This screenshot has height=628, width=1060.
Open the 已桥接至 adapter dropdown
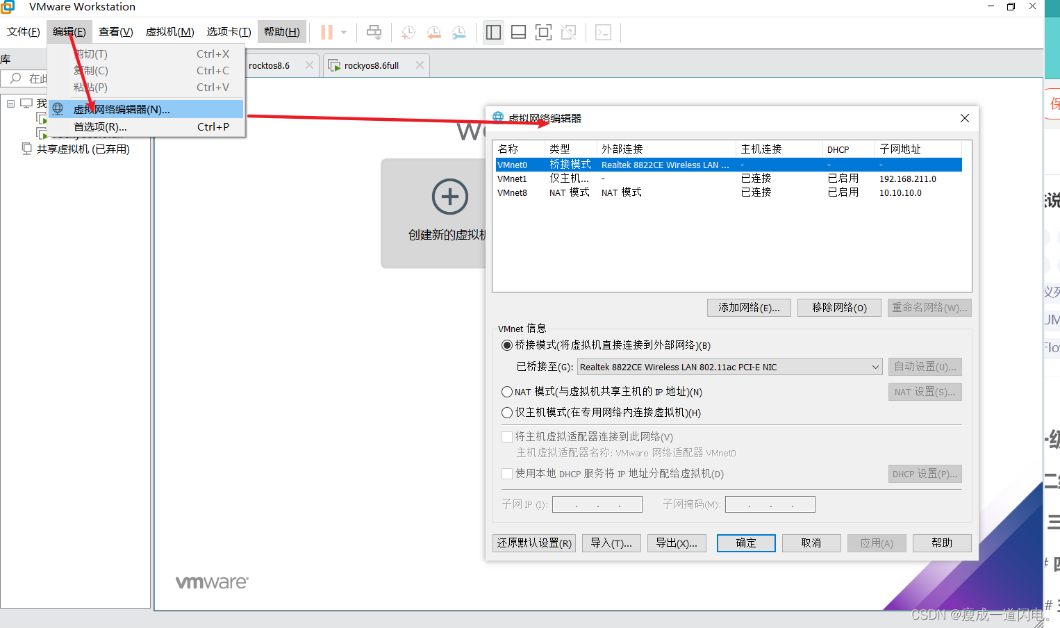pos(729,367)
